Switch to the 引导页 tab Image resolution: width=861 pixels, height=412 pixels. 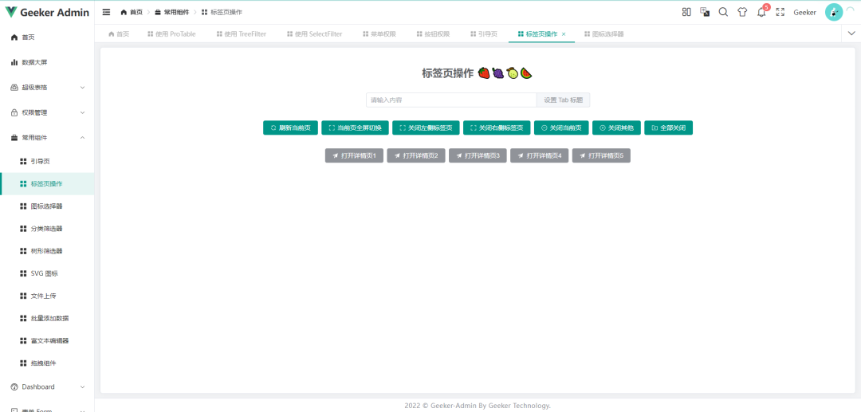(484, 34)
